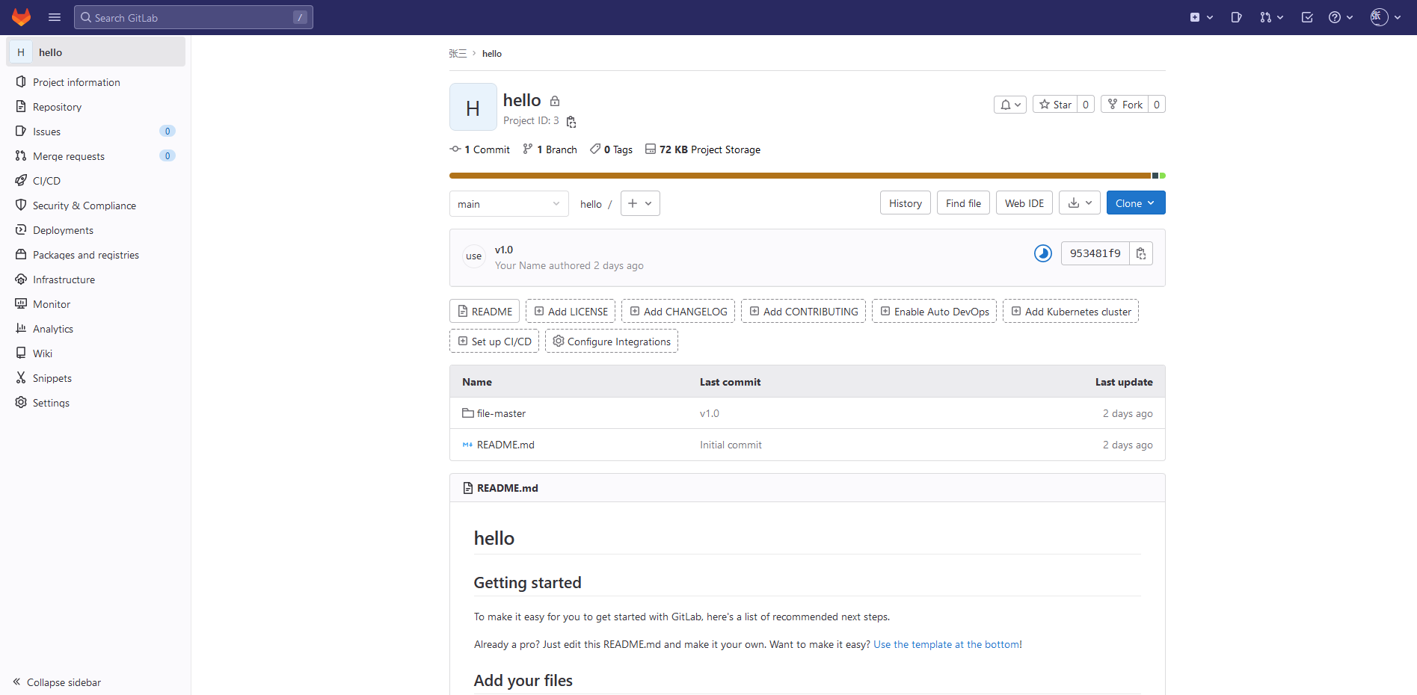Click the star count 0
The height and width of the screenshot is (695, 1417).
pos(1086,105)
